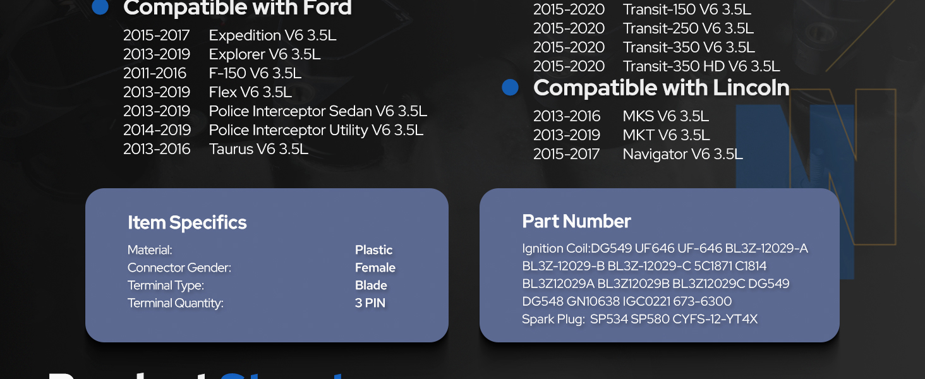
Task: Click the Flex V6 3.5L entry
Action: [x=250, y=92]
